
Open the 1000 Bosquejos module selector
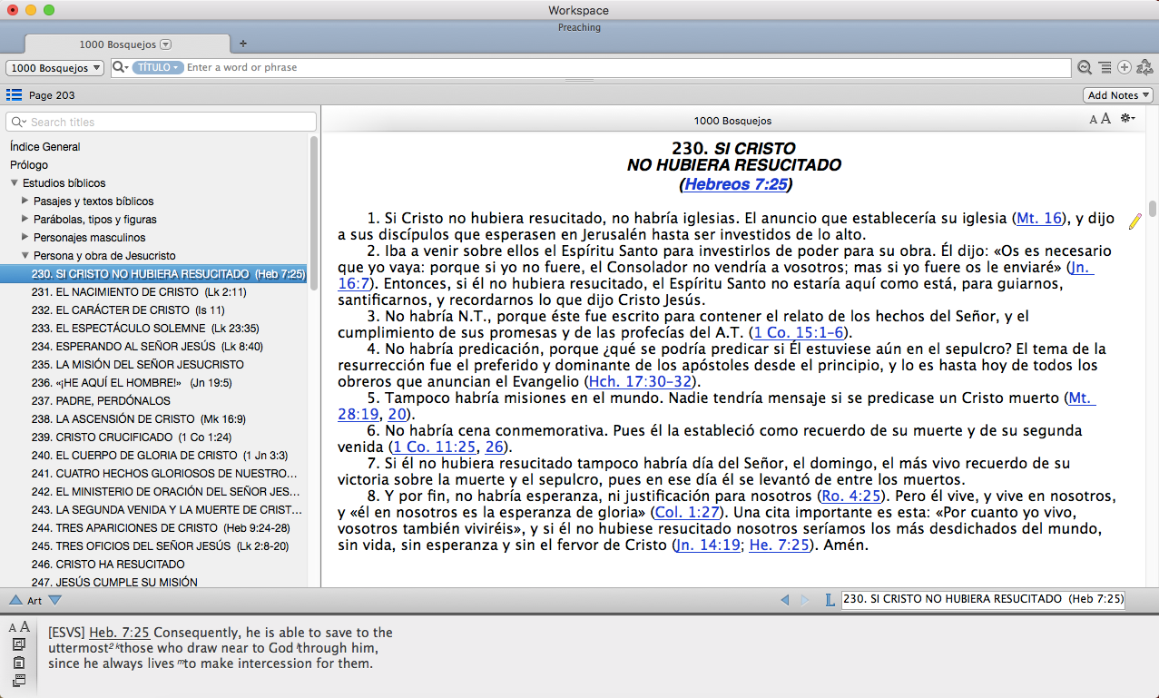pyautogui.click(x=54, y=68)
